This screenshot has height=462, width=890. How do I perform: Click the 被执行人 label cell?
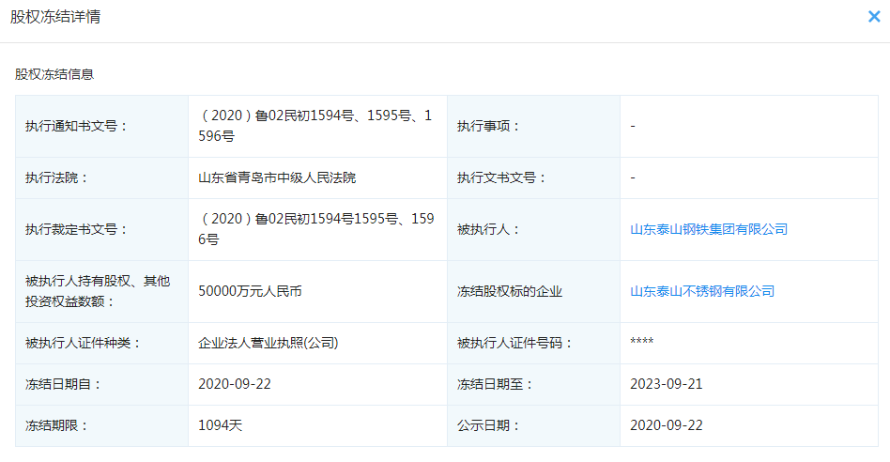coord(488,229)
